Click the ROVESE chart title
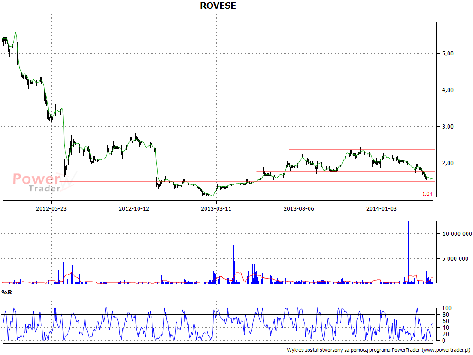Image resolution: width=473 pixels, height=355 pixels. (218, 6)
